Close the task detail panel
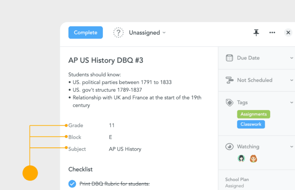 288,33
